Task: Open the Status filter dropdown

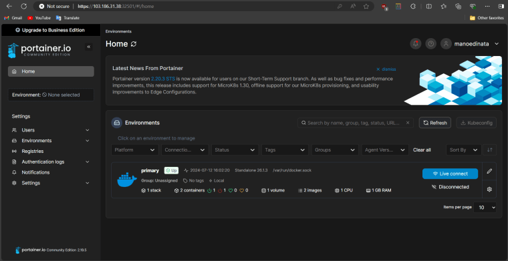Action: (x=235, y=150)
